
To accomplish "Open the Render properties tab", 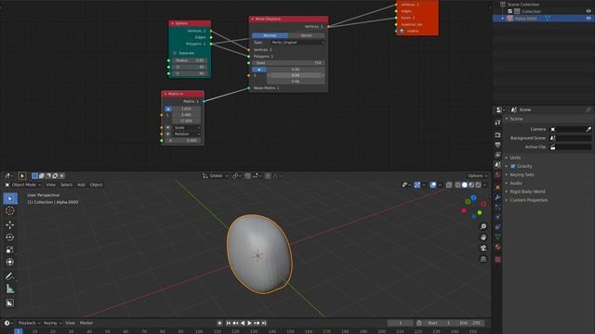I will (497, 135).
